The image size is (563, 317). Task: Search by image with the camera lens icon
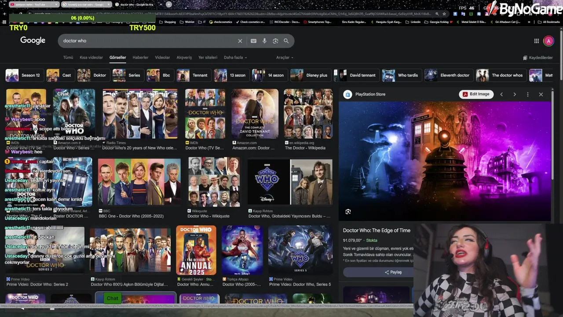[275, 41]
